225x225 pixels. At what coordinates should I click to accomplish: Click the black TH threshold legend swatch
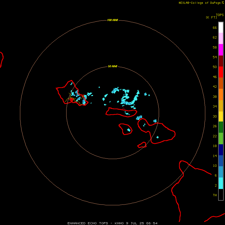pos(221,194)
